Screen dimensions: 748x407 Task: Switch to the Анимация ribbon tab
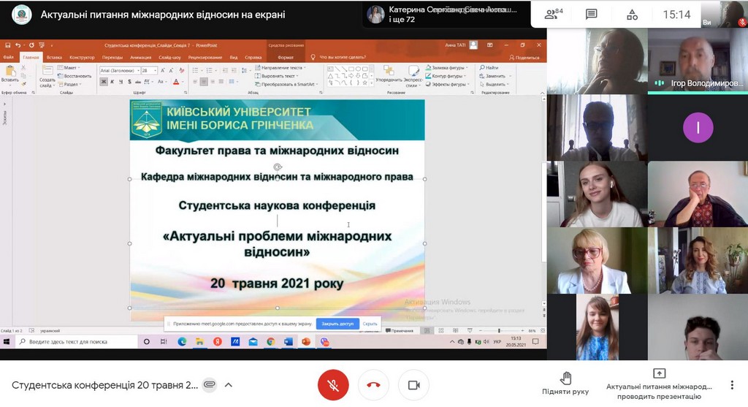(x=140, y=57)
